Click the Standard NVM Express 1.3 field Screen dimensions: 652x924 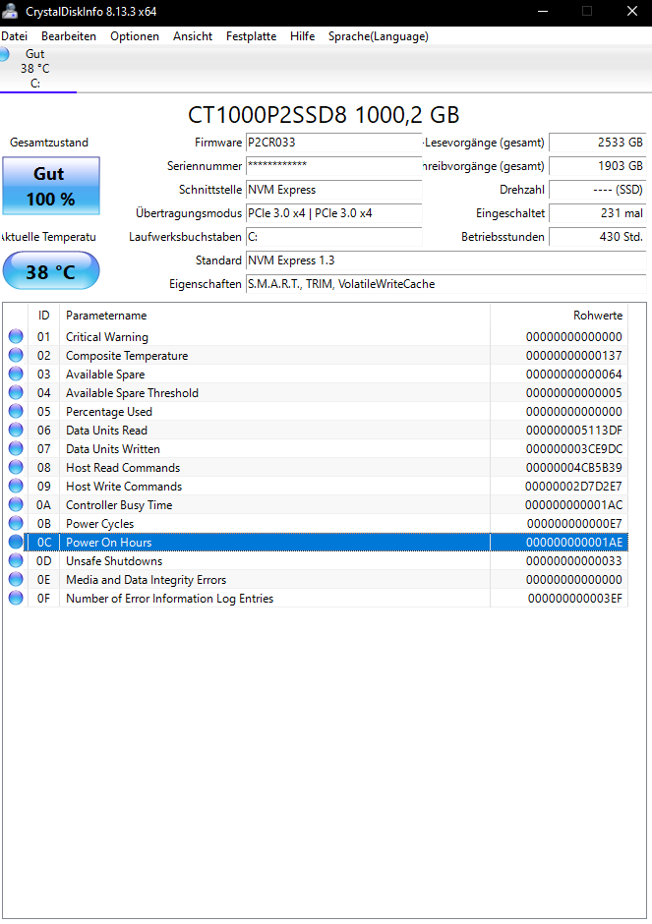coord(445,260)
